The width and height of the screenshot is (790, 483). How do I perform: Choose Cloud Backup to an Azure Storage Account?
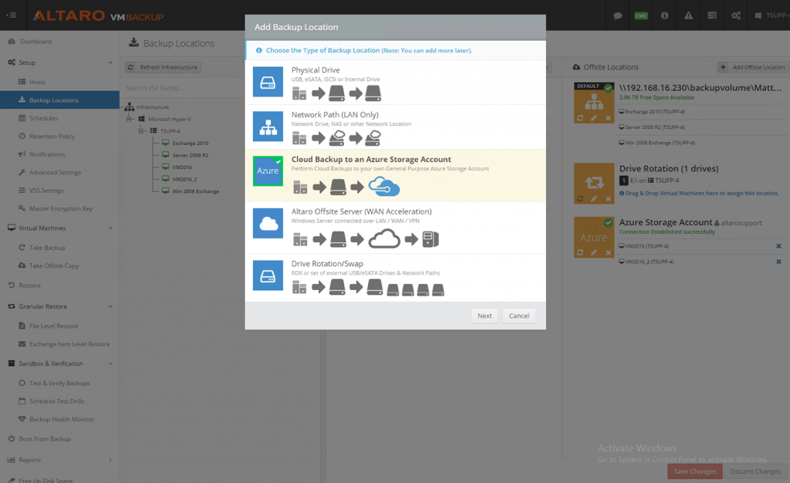(371, 160)
